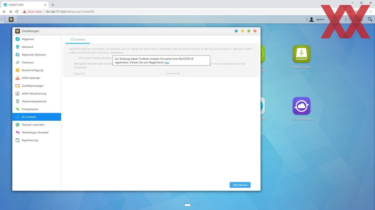375x210 pixels.
Task: Click the yellow minimize window dot
Action: click(x=242, y=31)
